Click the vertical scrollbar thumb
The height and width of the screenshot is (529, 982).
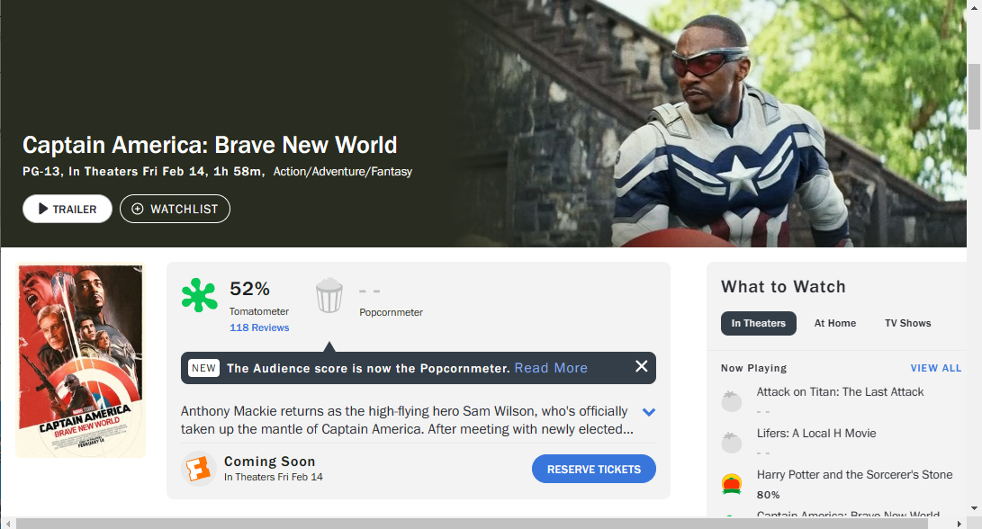pos(974,95)
